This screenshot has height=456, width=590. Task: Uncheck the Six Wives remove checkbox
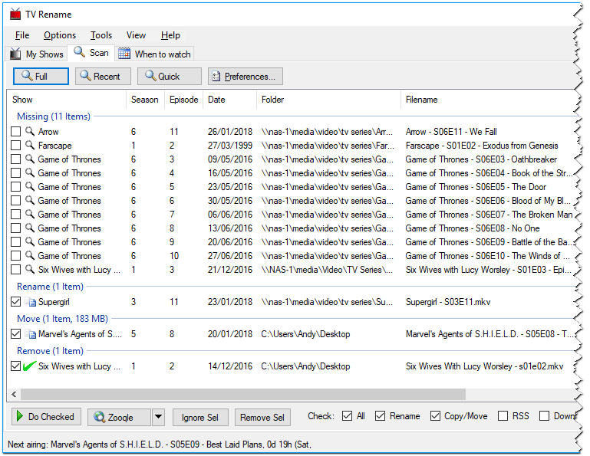point(15,366)
